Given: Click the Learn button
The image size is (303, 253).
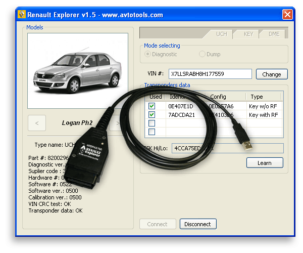Looking at the screenshot, I should click(x=265, y=163).
